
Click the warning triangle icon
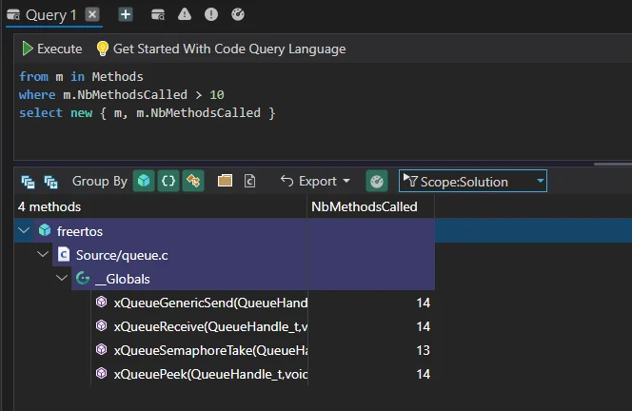coord(185,14)
